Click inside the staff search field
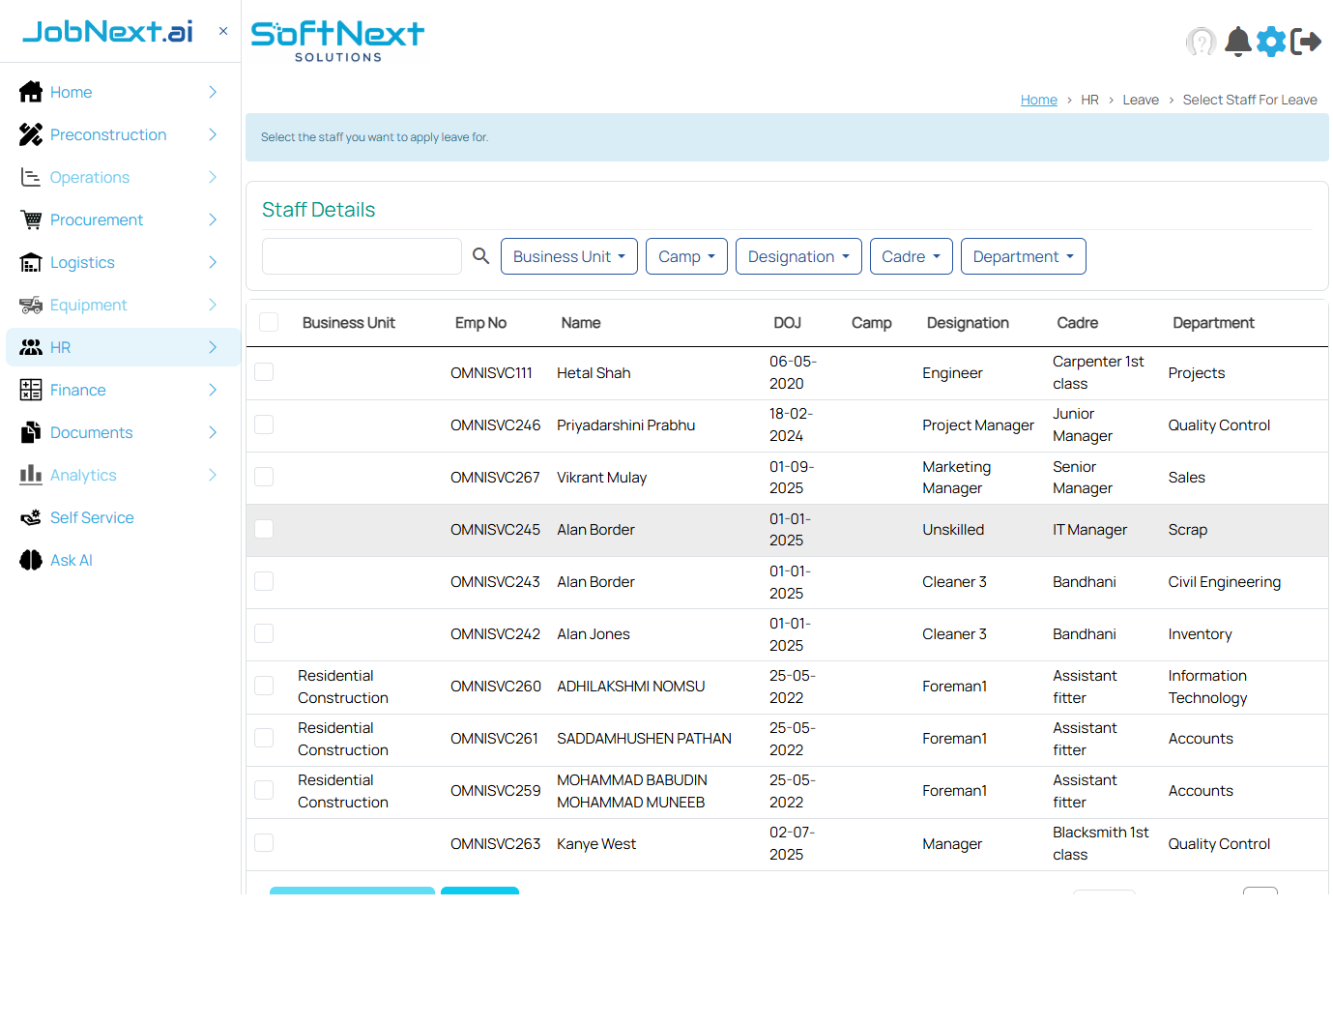 pyautogui.click(x=362, y=256)
